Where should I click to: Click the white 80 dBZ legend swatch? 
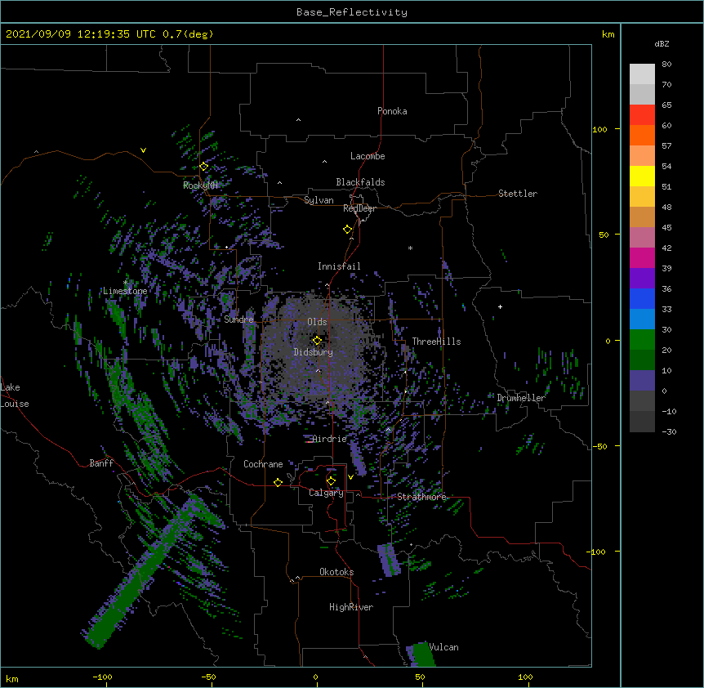click(642, 74)
